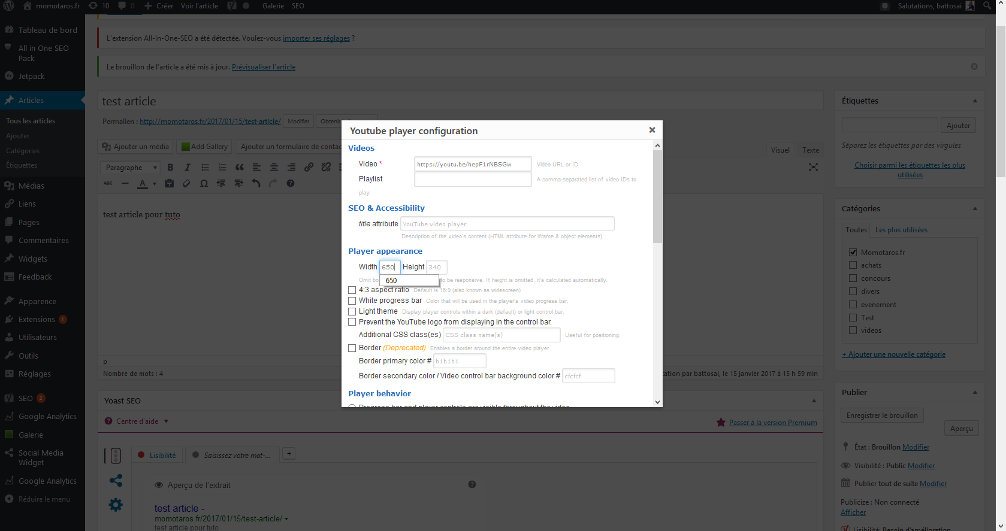The height and width of the screenshot is (531, 1006).
Task: Open the Yoast SEO settings gear tab
Action: (116, 505)
